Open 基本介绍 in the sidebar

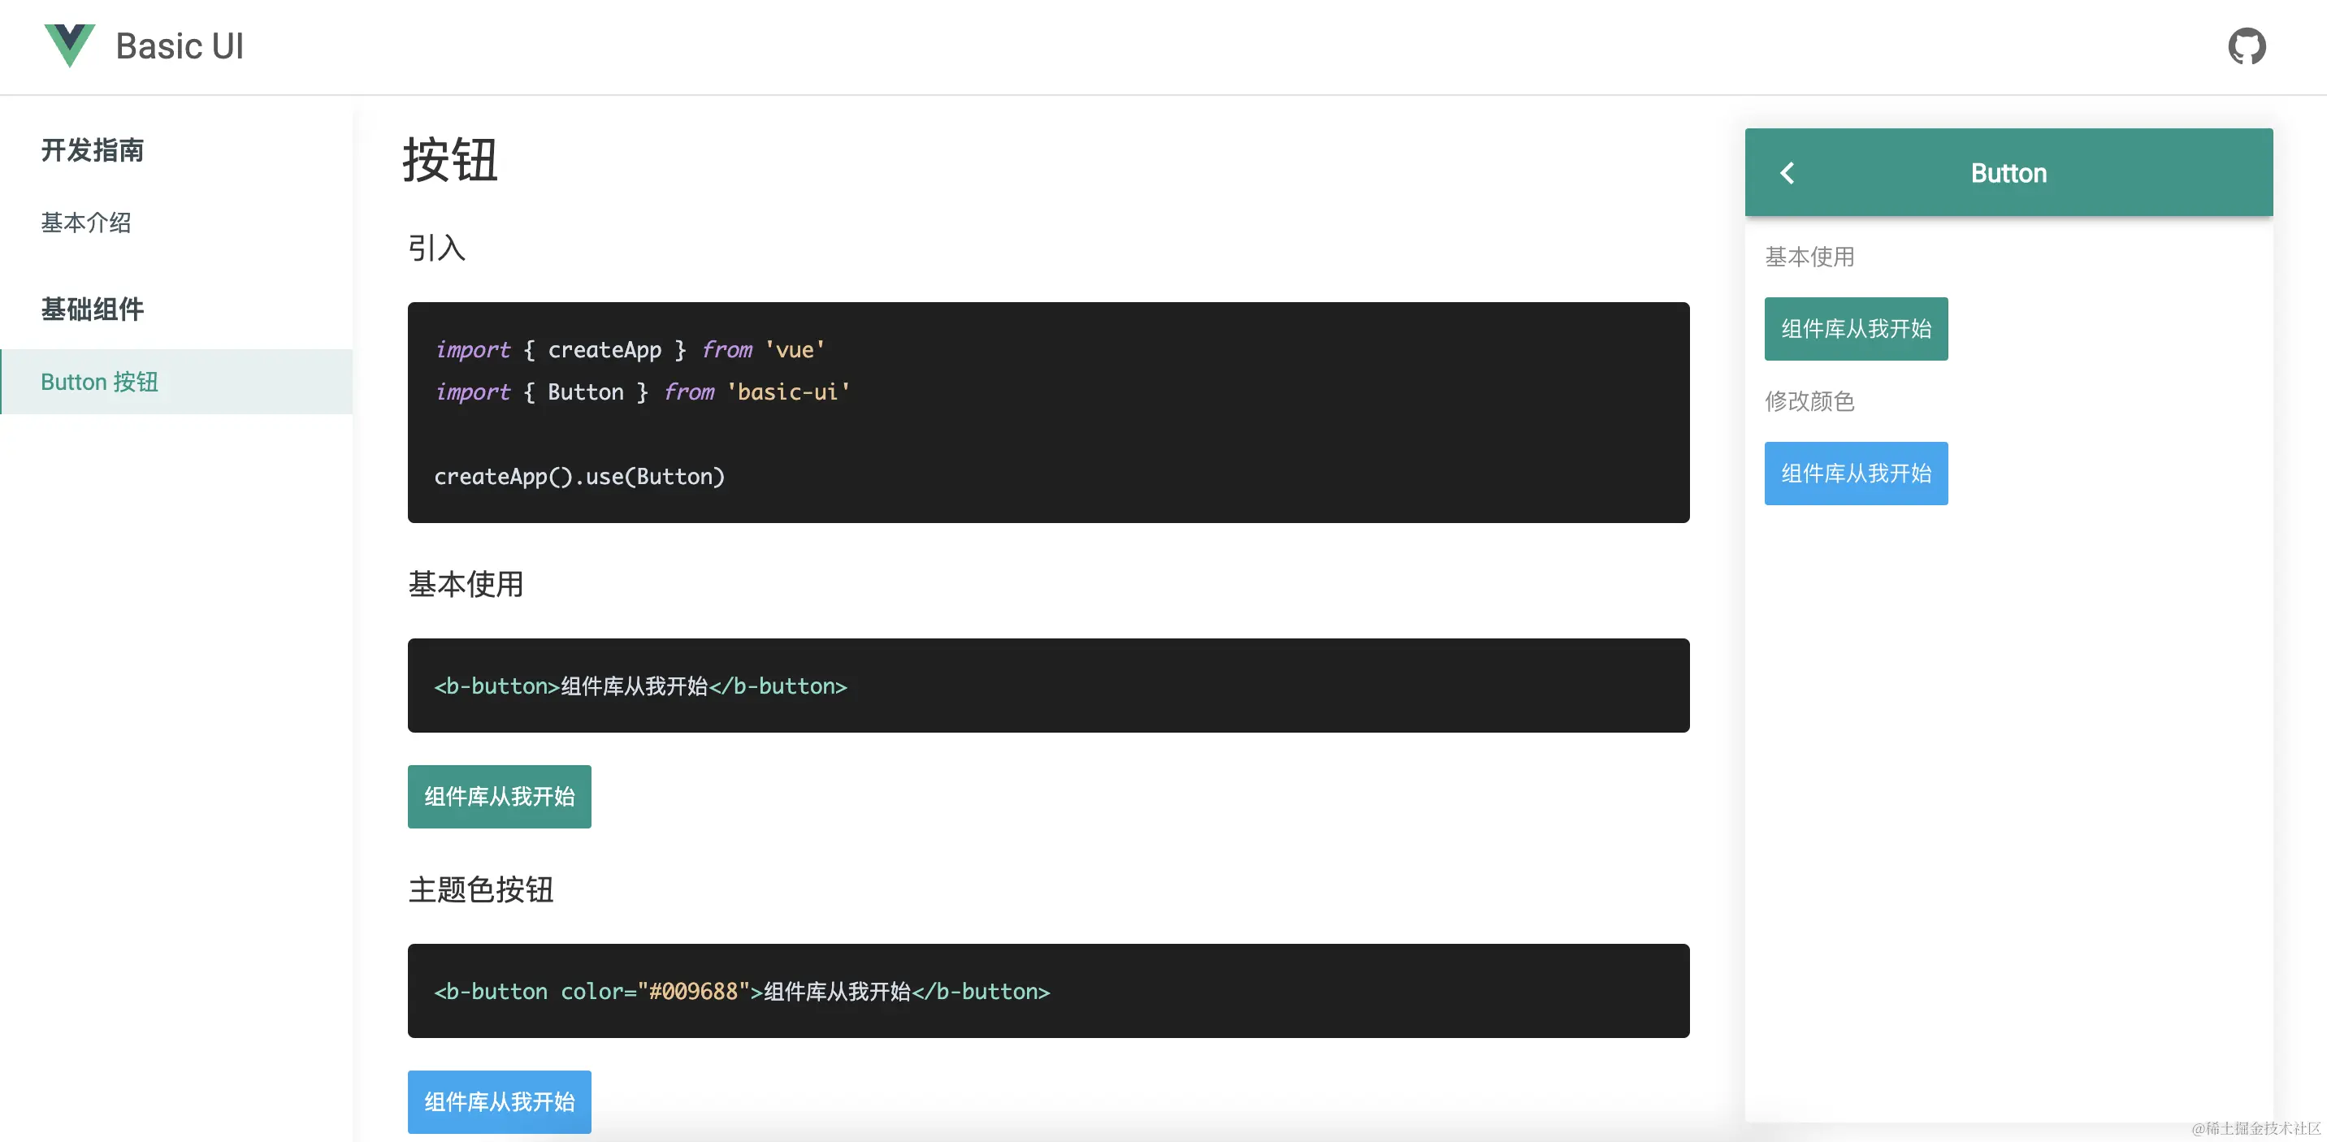[x=86, y=222]
